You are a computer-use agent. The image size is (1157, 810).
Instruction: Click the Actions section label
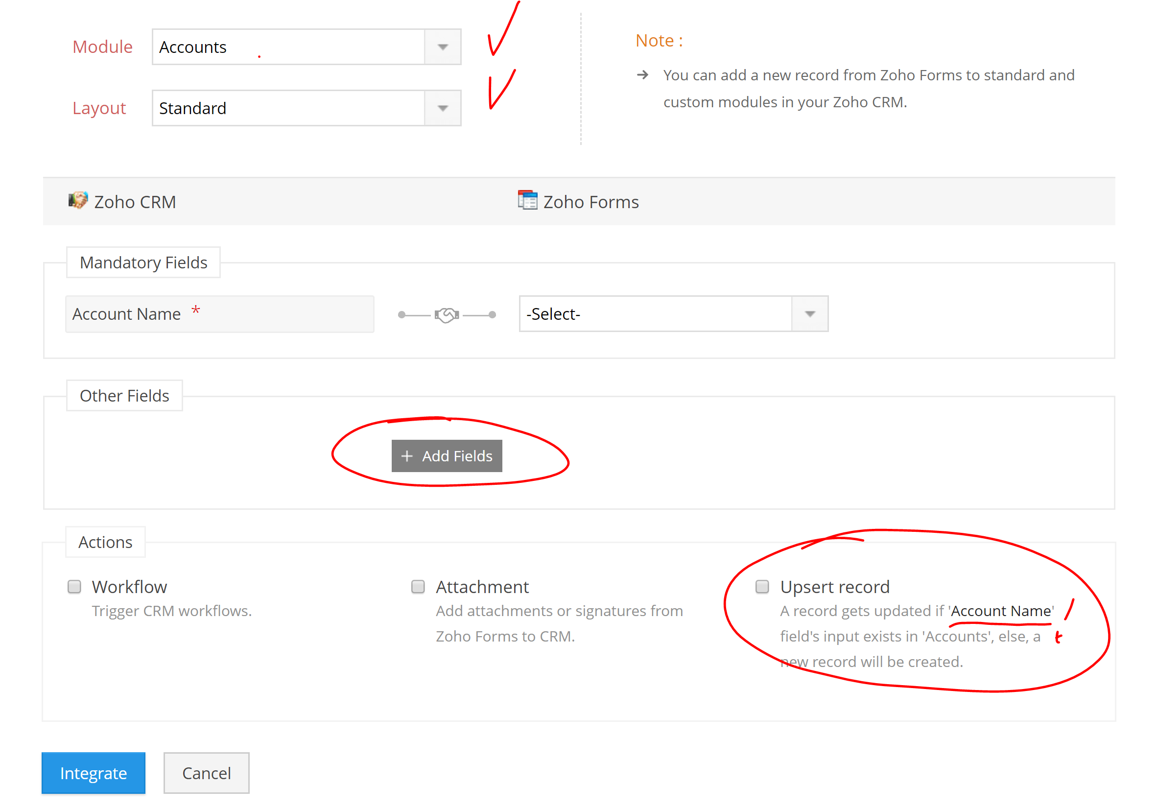click(105, 542)
